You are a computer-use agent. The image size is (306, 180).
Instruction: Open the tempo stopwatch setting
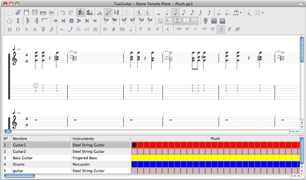pyautogui.click(x=9, y=21)
